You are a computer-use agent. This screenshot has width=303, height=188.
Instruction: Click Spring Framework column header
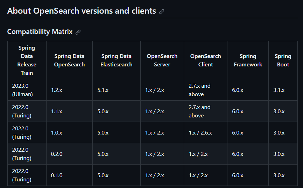248,60
